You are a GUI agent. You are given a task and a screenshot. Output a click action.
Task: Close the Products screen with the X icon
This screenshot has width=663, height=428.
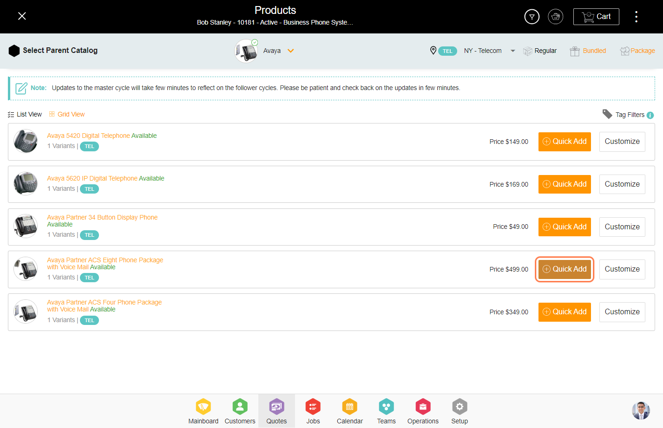22,16
